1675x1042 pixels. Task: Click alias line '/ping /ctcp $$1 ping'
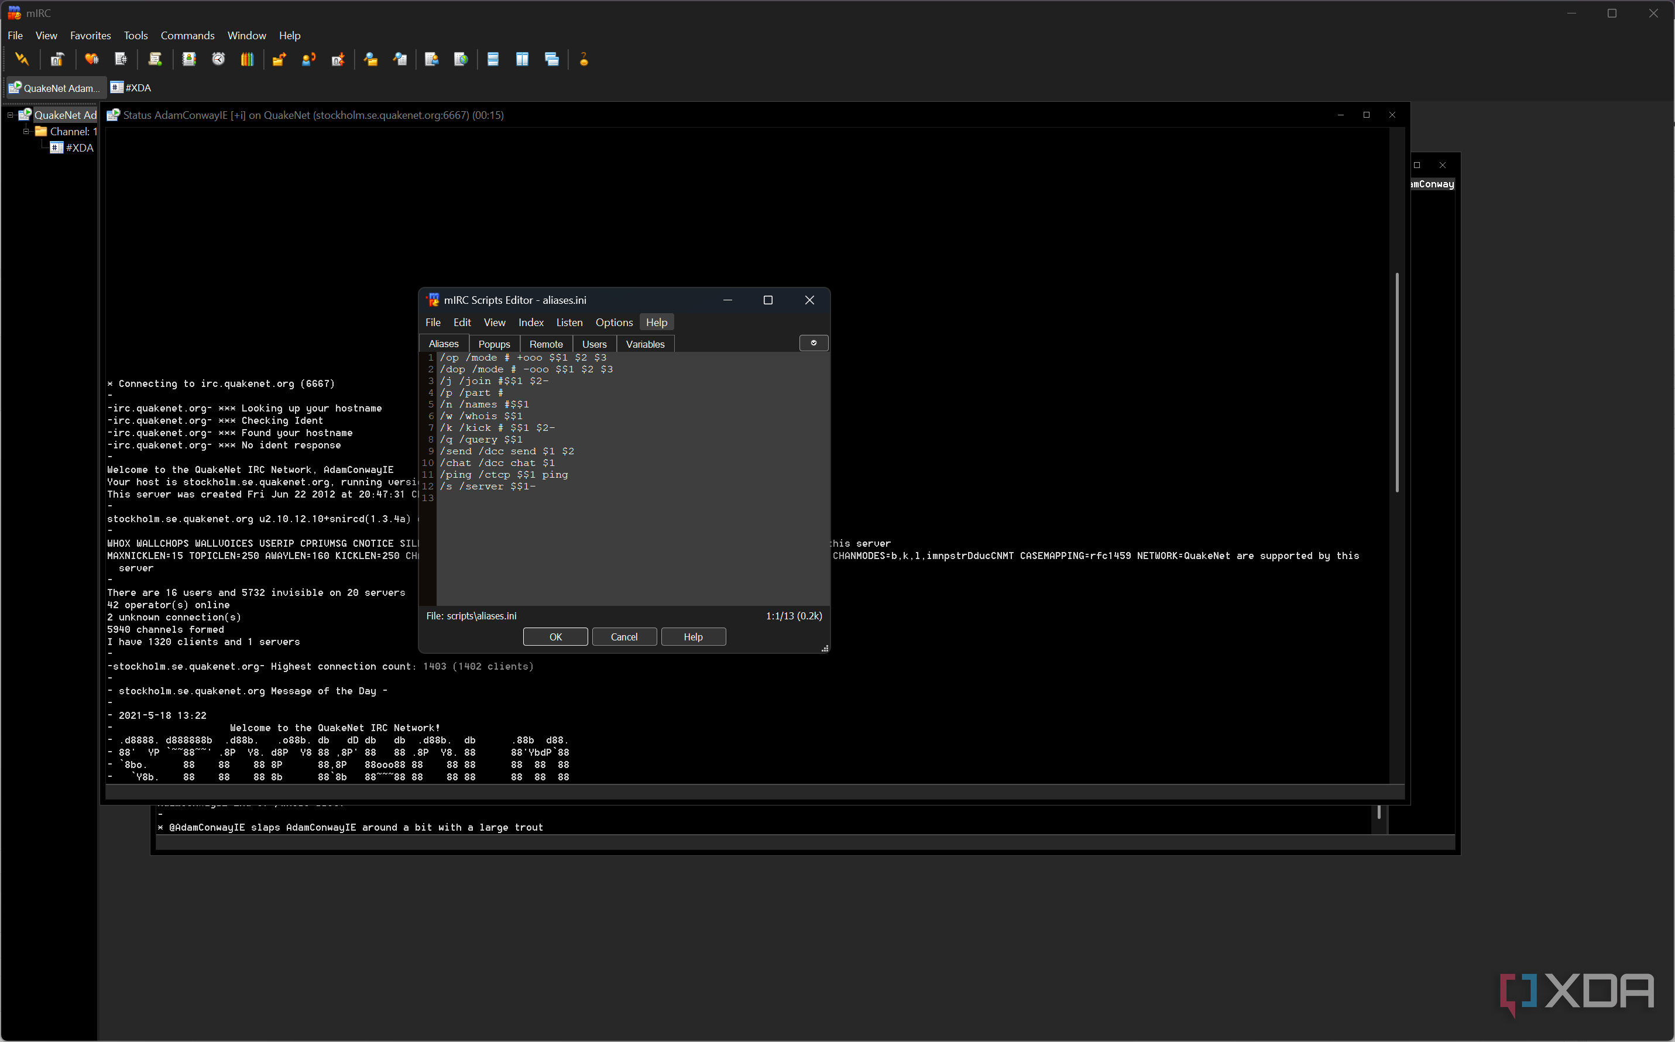coord(504,474)
